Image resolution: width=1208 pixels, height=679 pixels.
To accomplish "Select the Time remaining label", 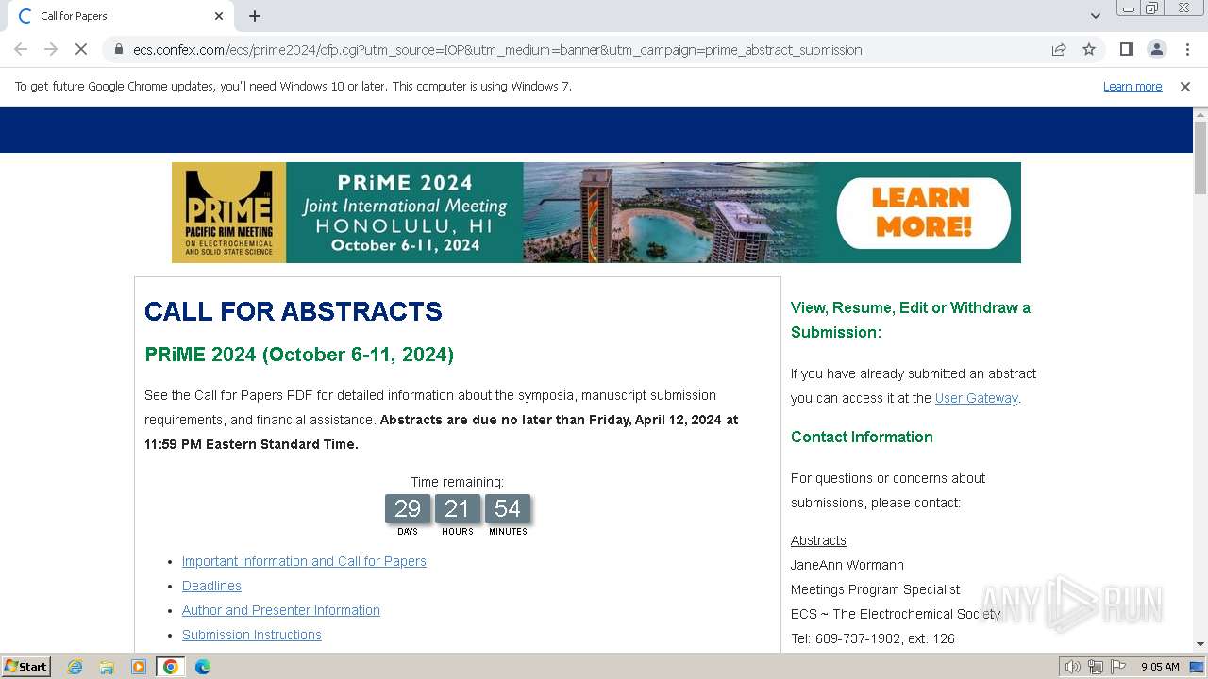I will coord(458,482).
